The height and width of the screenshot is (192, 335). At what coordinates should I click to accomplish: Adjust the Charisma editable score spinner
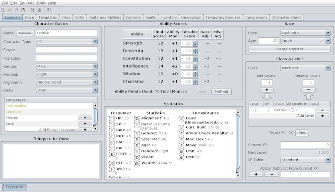[x=195, y=82]
